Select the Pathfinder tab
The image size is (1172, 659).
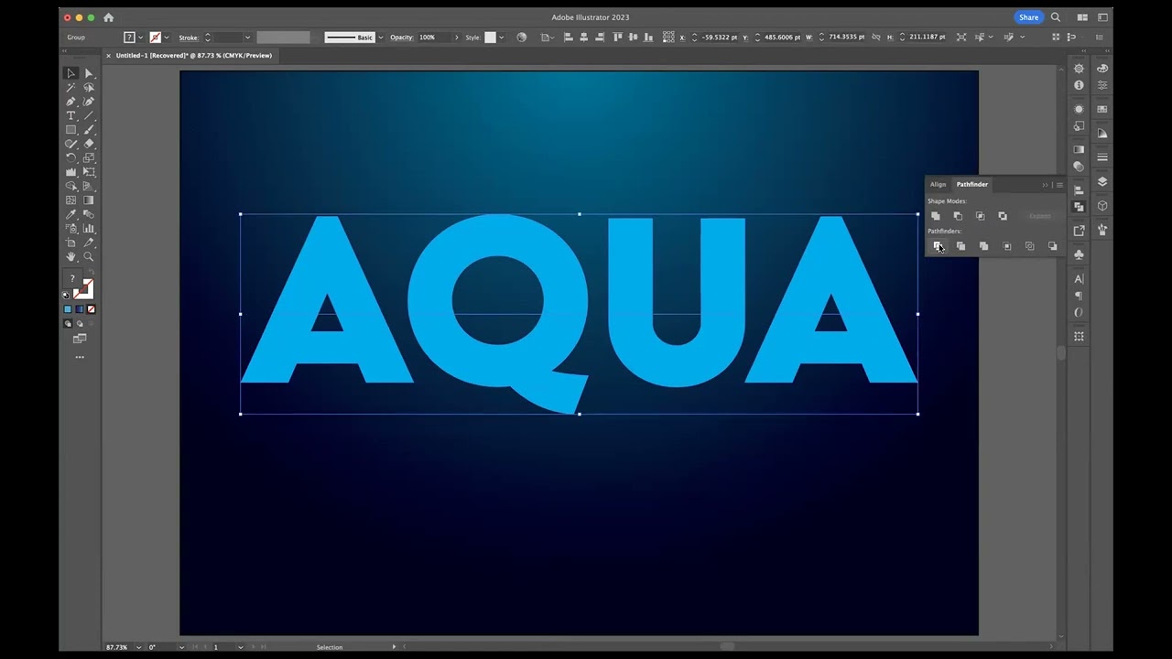tap(972, 184)
